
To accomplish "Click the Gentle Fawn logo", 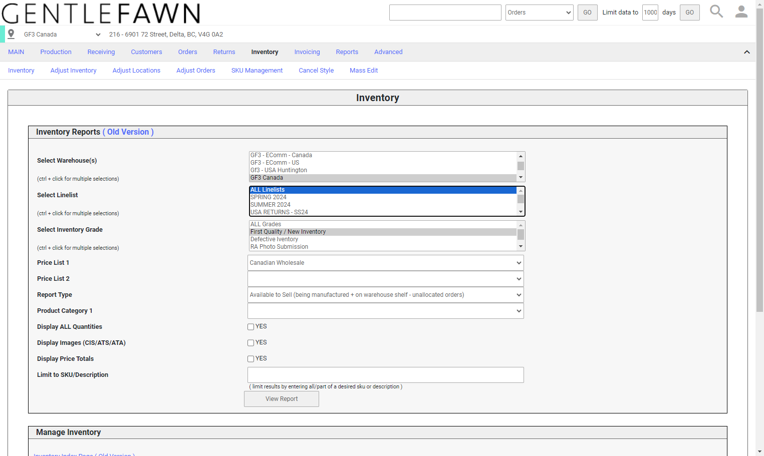I will [x=101, y=13].
